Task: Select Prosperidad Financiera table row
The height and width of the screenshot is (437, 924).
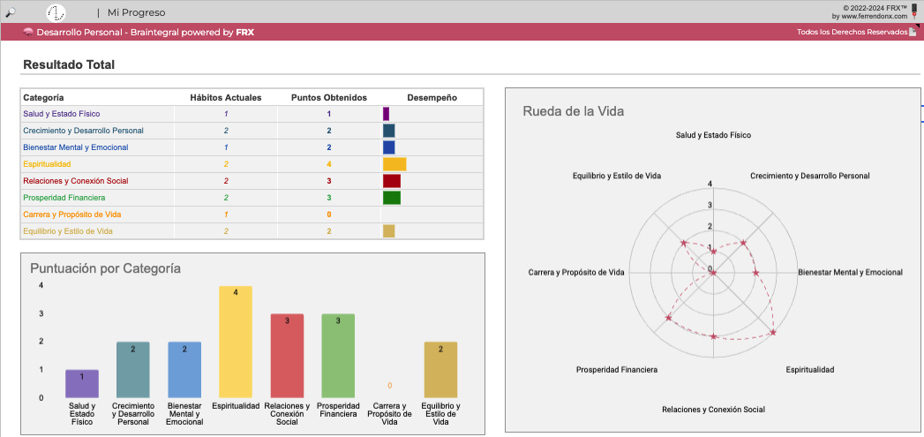Action: pos(252,198)
